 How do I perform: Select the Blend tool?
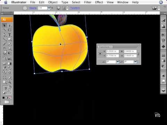9,68
